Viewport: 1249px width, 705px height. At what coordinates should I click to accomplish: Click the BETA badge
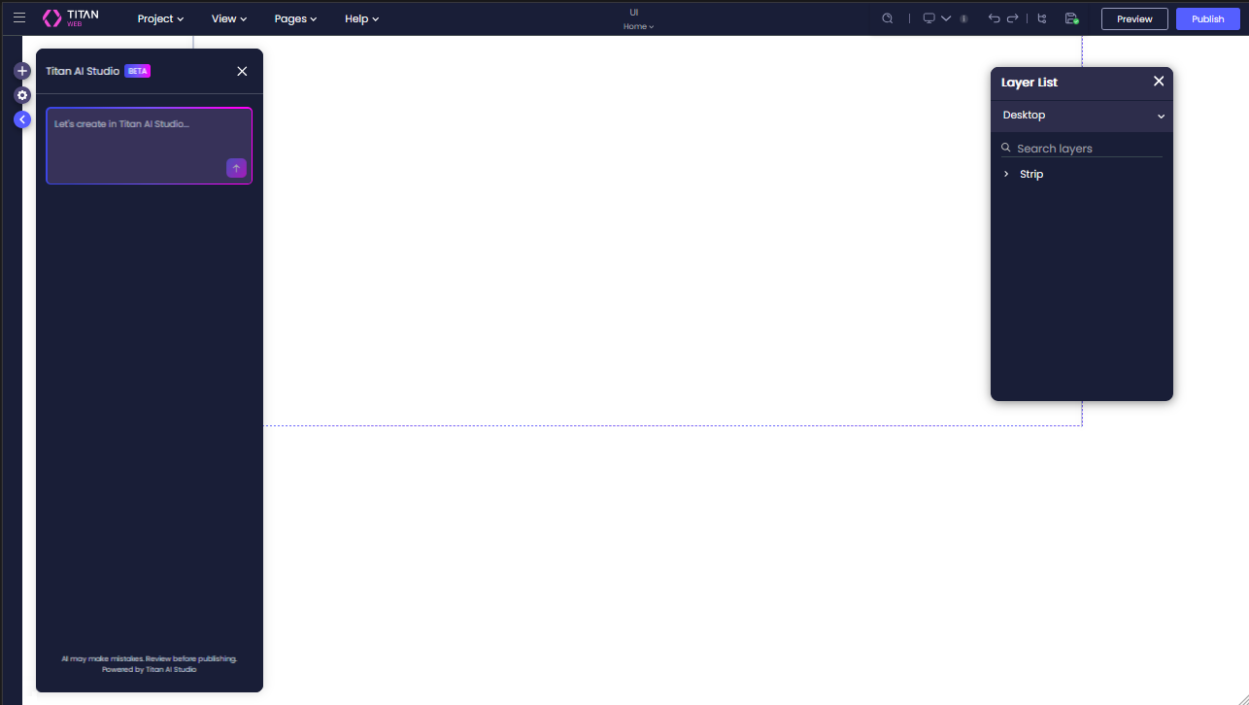click(x=138, y=71)
